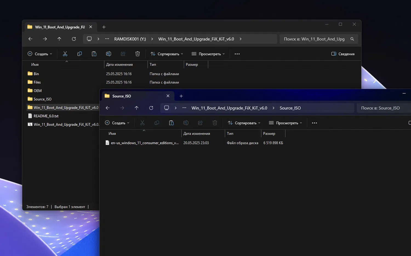411x256 pixels.
Task: Expand the Сортировать menu in back window
Action: (167, 54)
